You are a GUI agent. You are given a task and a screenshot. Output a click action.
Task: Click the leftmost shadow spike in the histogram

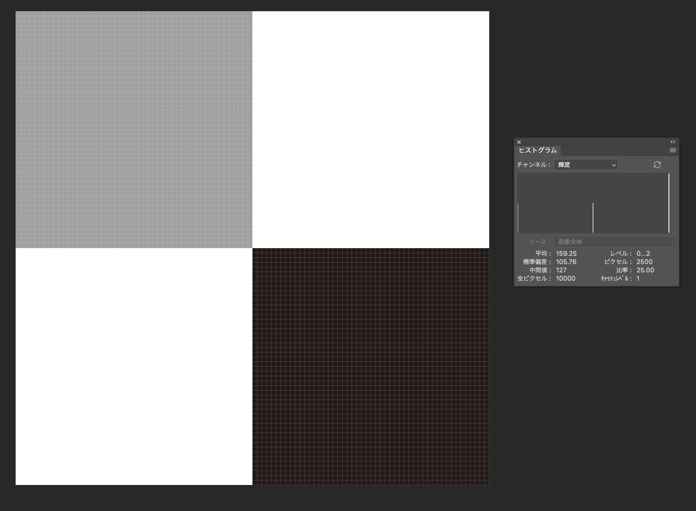[x=518, y=218]
